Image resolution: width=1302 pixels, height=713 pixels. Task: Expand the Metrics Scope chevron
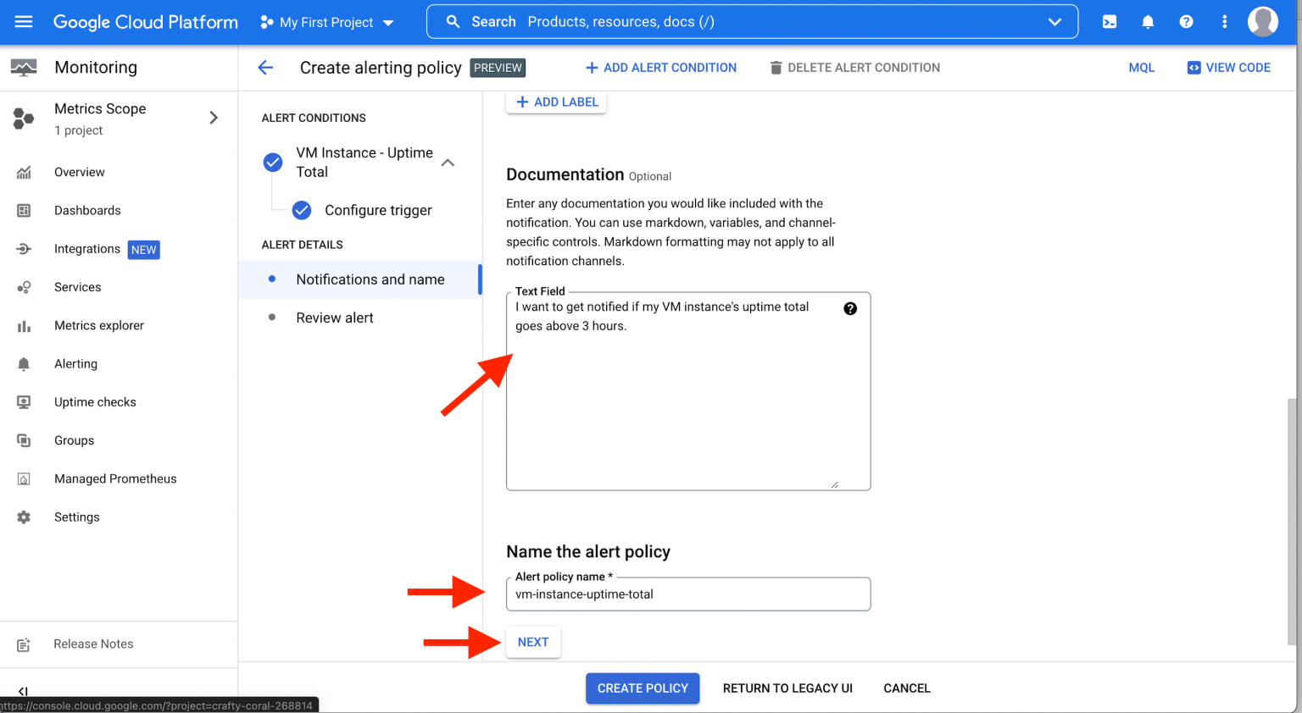(x=214, y=118)
